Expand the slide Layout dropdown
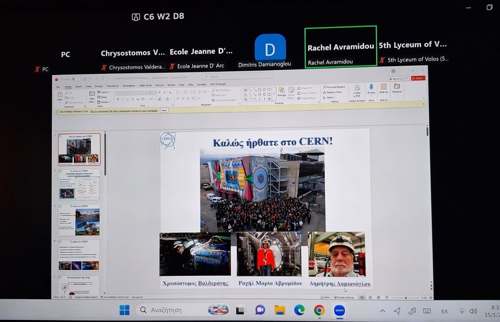The image size is (500, 322). click(104, 92)
